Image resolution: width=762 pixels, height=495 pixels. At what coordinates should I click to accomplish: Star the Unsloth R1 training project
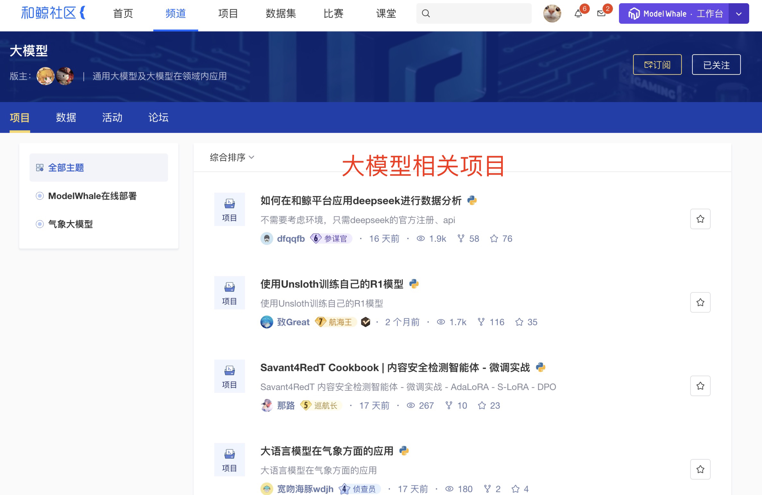[700, 302]
